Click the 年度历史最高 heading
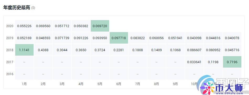 (17, 8)
